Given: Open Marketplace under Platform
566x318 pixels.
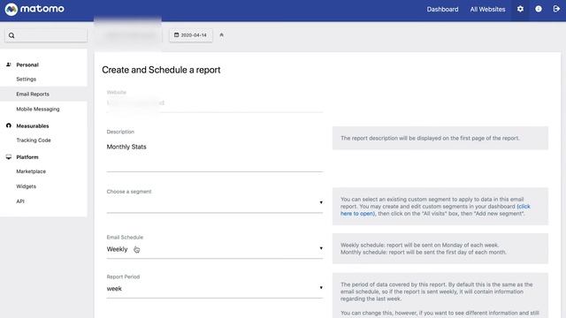Looking at the screenshot, I should (31, 171).
